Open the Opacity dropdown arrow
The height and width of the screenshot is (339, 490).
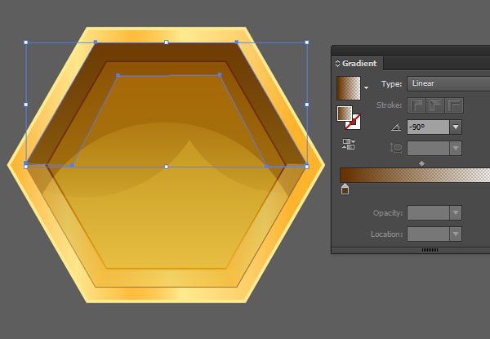[x=456, y=212]
